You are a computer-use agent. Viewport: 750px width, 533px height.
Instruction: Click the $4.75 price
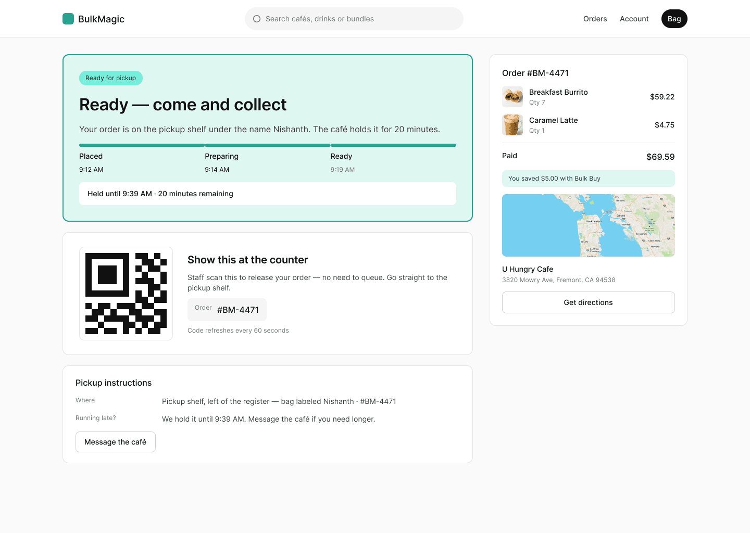pyautogui.click(x=665, y=125)
